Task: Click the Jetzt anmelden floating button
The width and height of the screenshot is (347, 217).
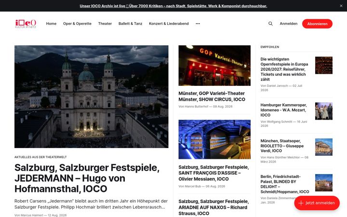Action: coord(317,203)
